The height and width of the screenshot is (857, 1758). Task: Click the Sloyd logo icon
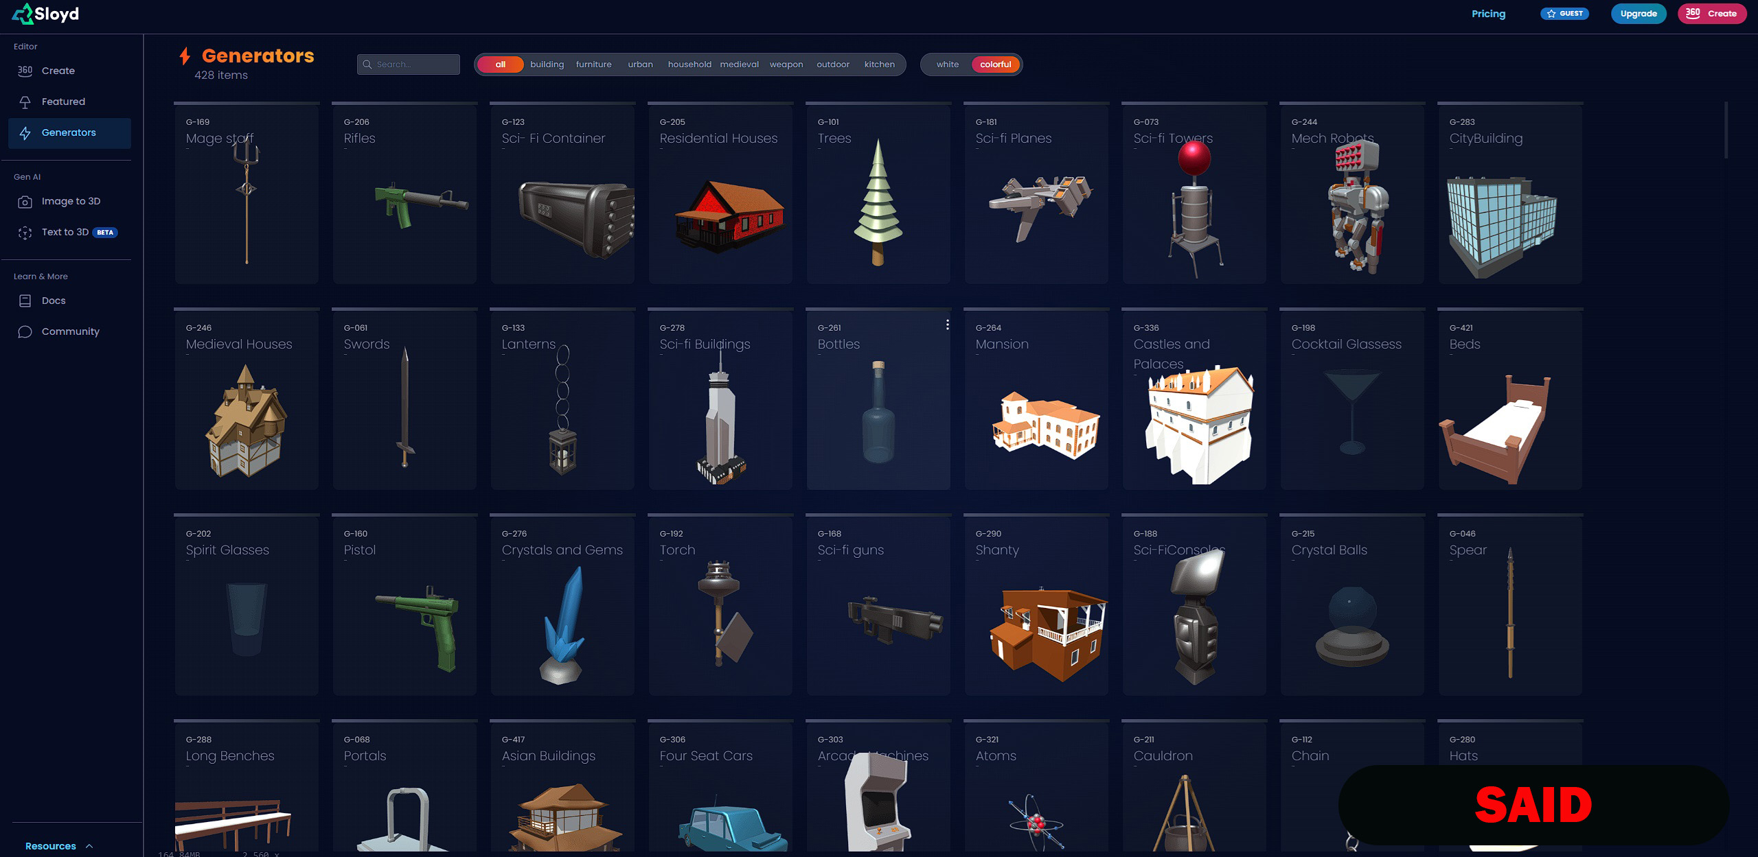[23, 14]
